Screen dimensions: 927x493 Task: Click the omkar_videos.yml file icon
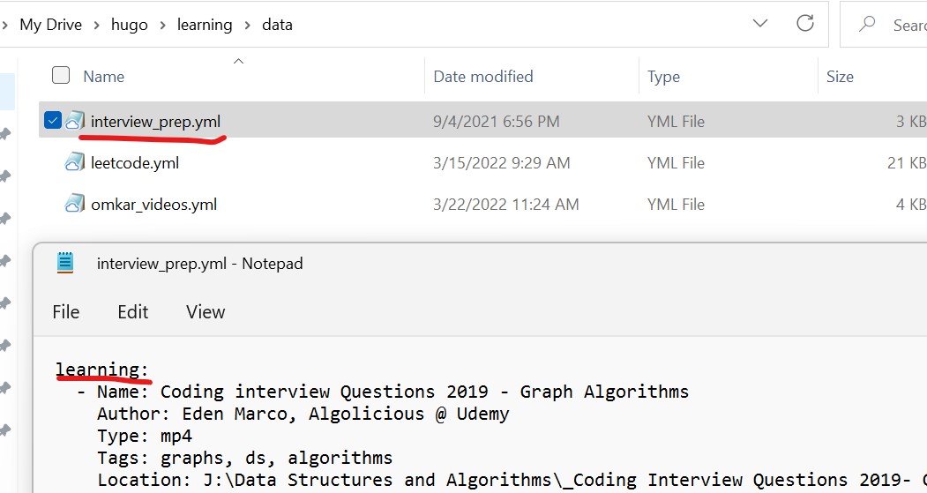pyautogui.click(x=75, y=204)
